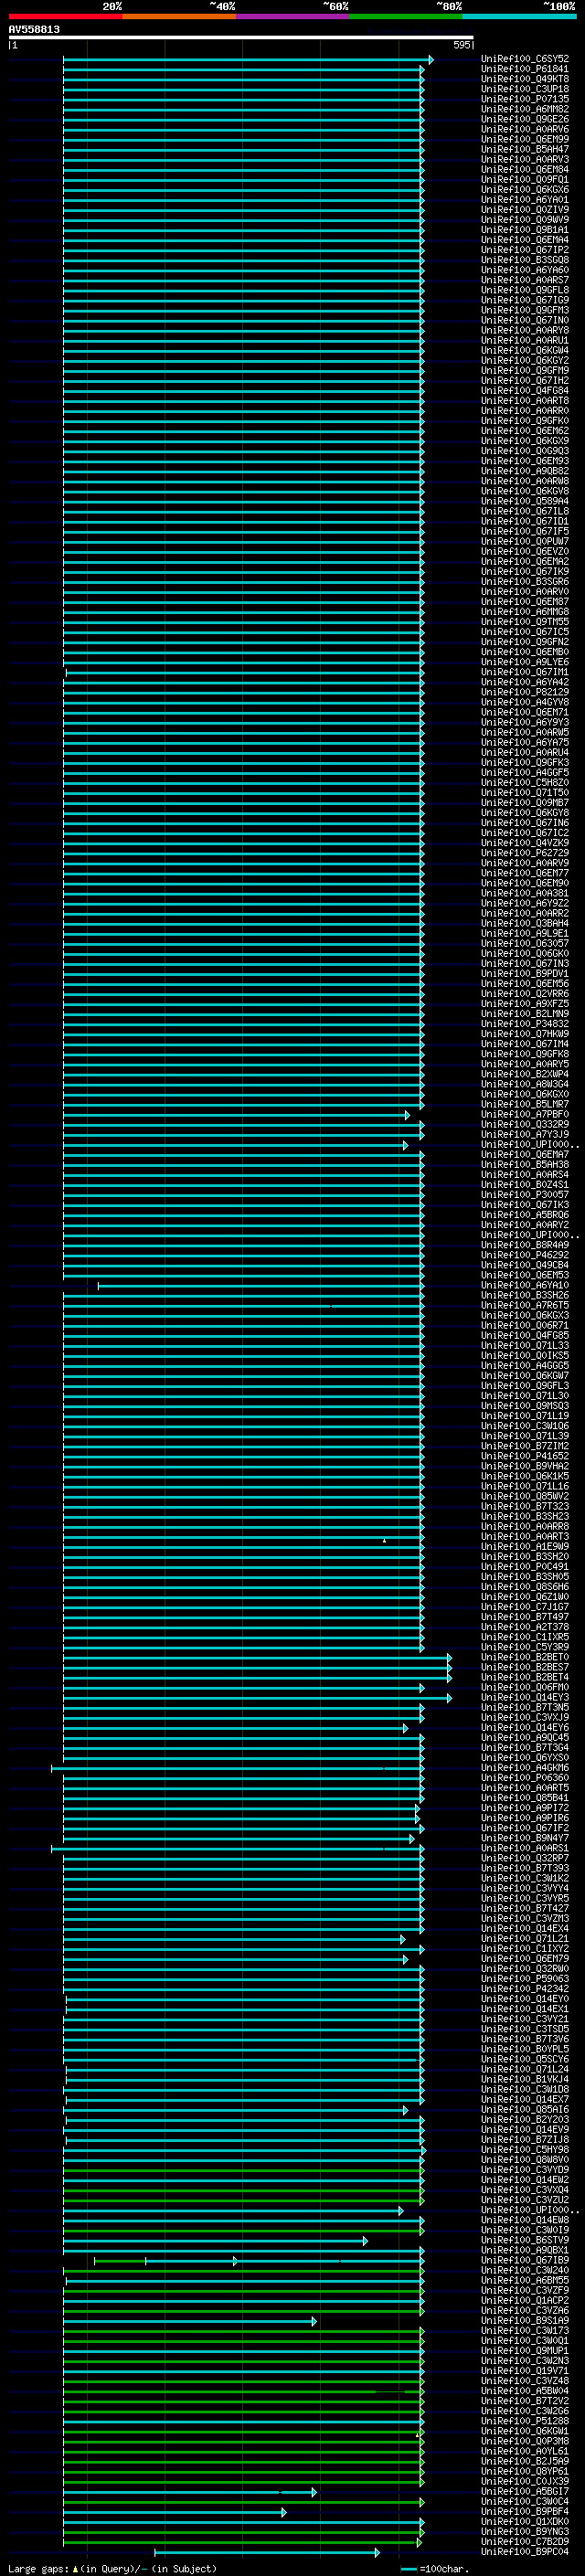Select the UniRef100_B5AH47 label
The image size is (585, 2576).
point(525,149)
